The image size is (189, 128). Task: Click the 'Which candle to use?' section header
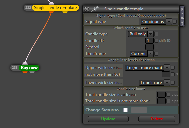point(131,28)
